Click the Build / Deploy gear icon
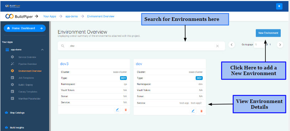 click(x=12, y=85)
